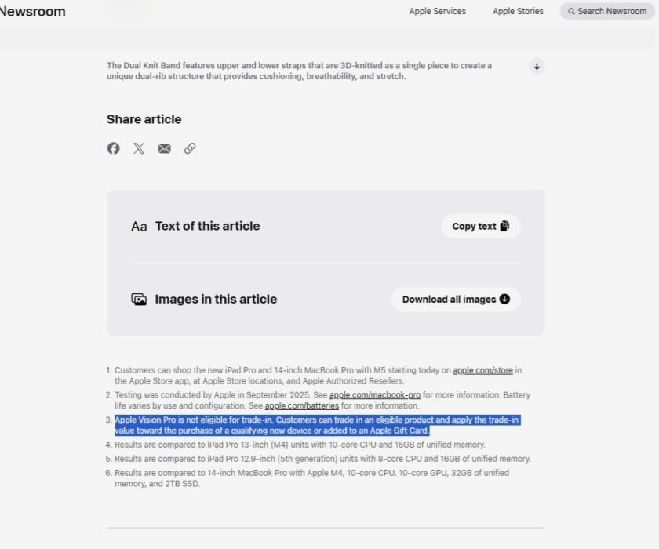Open the apple.com/batteries link
Image resolution: width=659 pixels, height=549 pixels.
pos(302,405)
